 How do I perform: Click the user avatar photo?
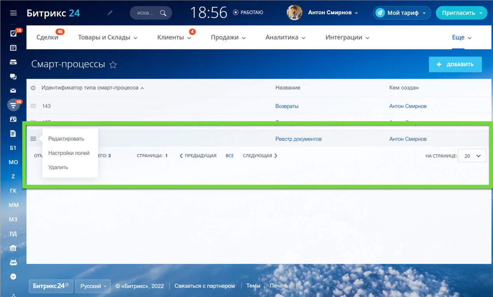294,12
